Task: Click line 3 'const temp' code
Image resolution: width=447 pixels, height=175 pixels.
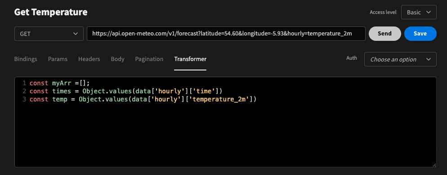Action: (x=143, y=99)
